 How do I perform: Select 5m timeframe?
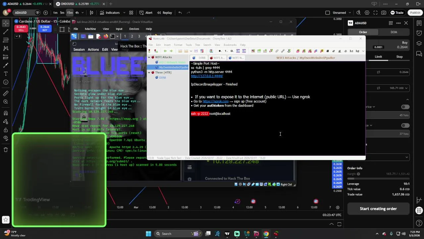(62, 13)
